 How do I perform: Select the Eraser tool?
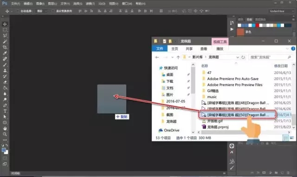click(x=5, y=82)
